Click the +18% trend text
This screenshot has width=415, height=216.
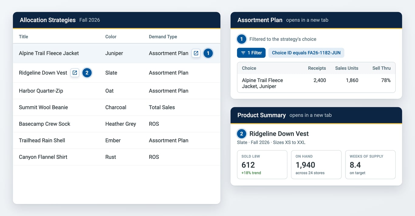pyautogui.click(x=251, y=173)
